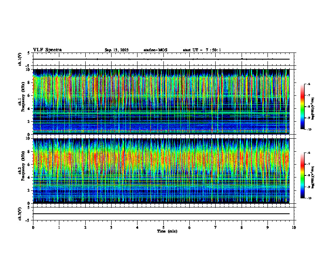Image resolution: width=331 pixels, height=255 pixels.
Task: Click the "VLF Spectra" plot title
Action: click(47, 50)
